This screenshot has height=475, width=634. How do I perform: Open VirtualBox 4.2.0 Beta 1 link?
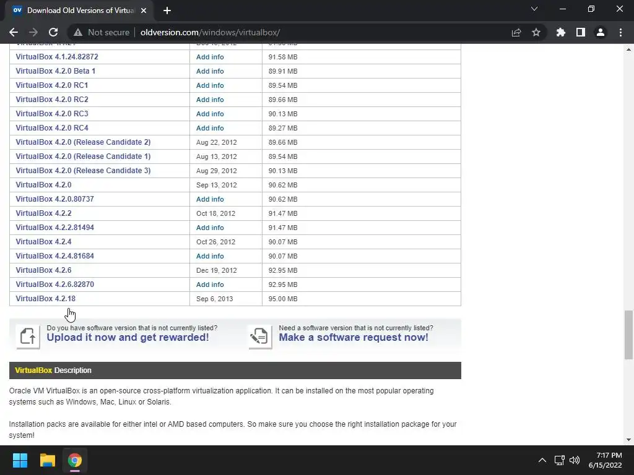(x=55, y=71)
